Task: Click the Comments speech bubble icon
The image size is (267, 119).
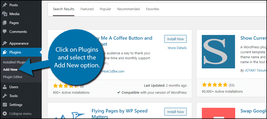Action: (5, 32)
